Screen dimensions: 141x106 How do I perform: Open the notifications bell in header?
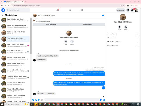pos(132,10)
